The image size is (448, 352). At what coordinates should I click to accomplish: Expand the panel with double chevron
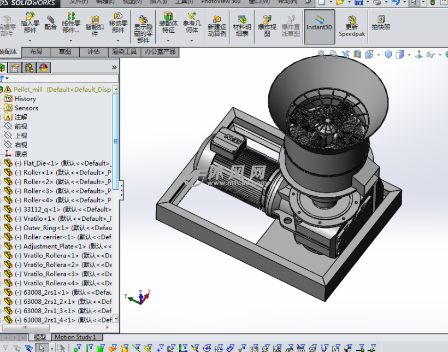click(x=114, y=67)
